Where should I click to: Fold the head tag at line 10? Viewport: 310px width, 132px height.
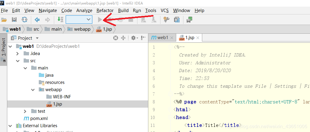coord(170,117)
